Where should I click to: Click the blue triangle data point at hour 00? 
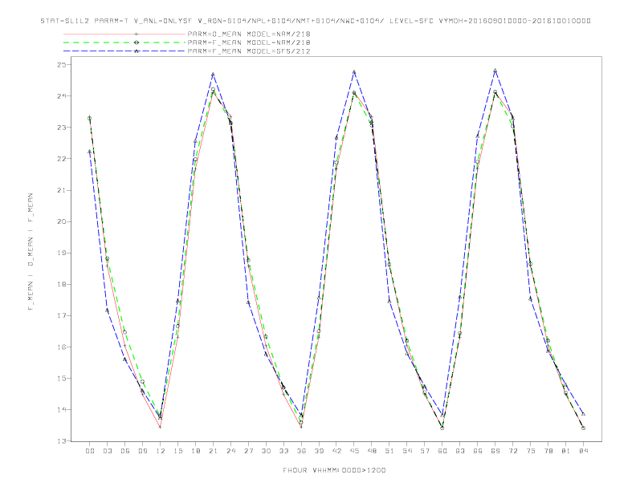point(90,152)
